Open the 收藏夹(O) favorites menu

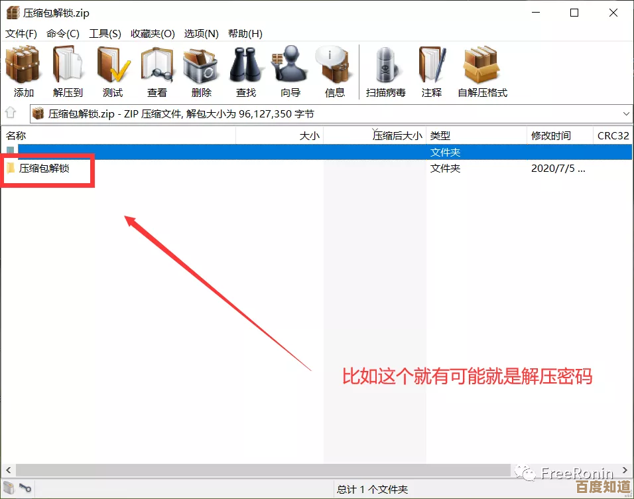click(x=153, y=33)
